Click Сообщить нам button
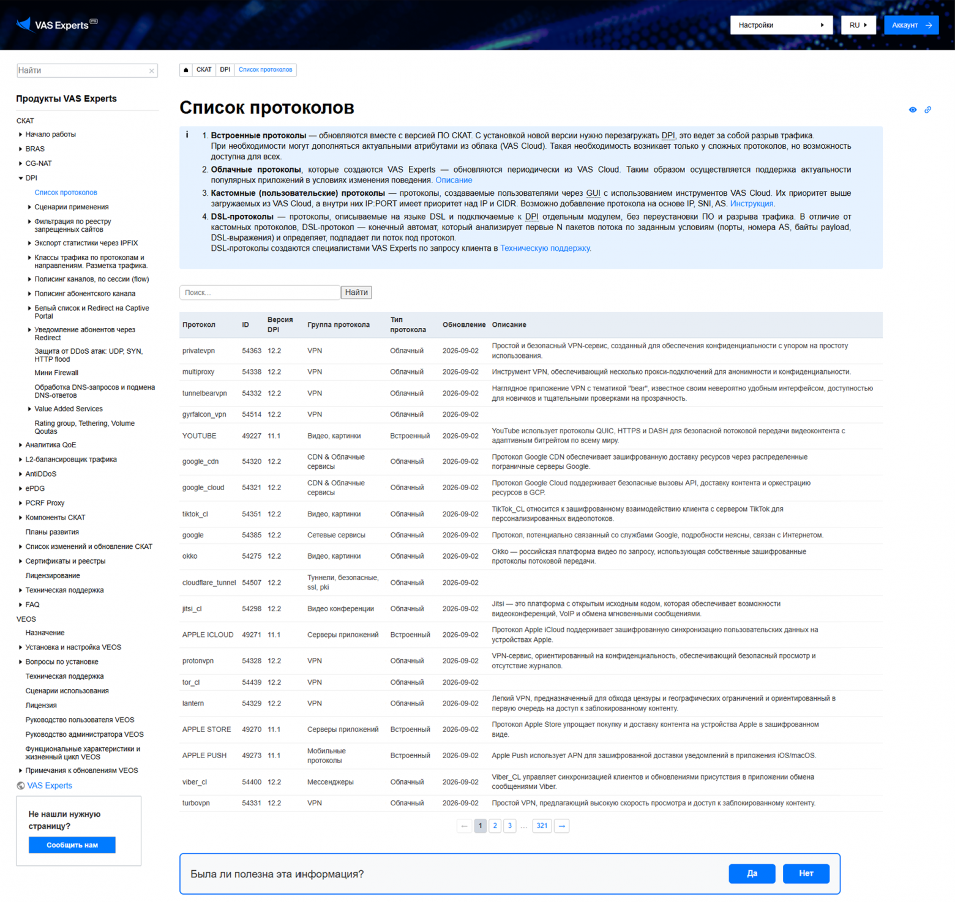 [x=72, y=845]
